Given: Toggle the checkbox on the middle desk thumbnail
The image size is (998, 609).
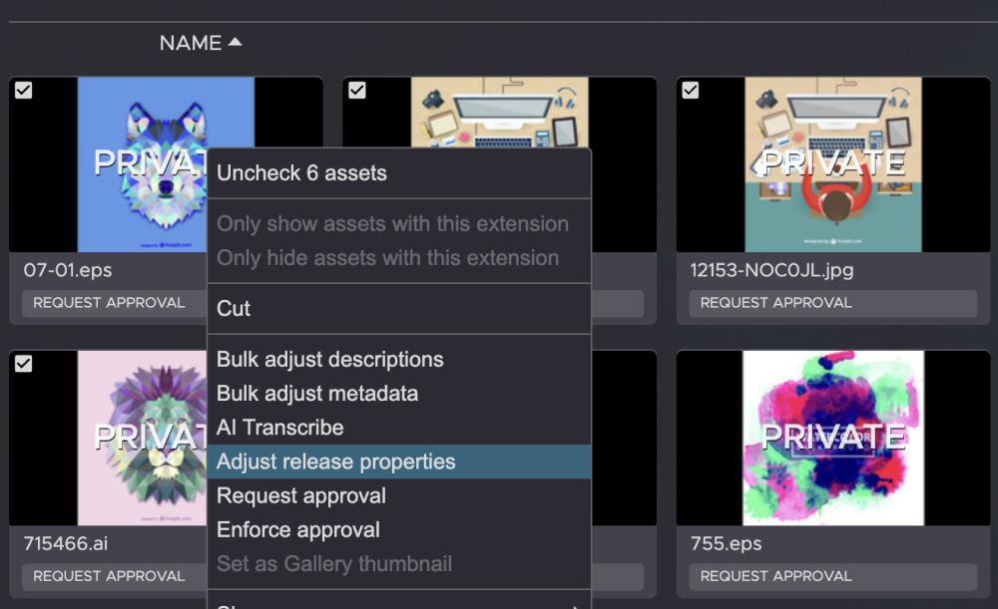Looking at the screenshot, I should click(x=357, y=91).
